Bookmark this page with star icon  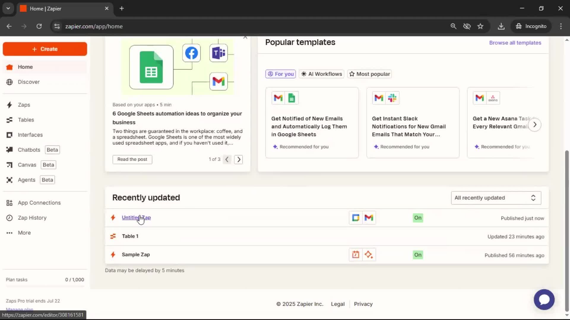pos(480,26)
